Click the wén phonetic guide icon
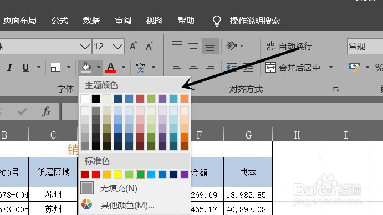 [140, 68]
